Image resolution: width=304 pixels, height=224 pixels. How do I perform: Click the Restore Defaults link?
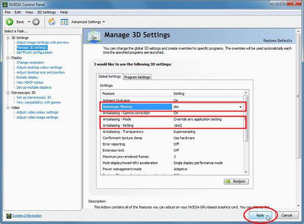coord(277,41)
